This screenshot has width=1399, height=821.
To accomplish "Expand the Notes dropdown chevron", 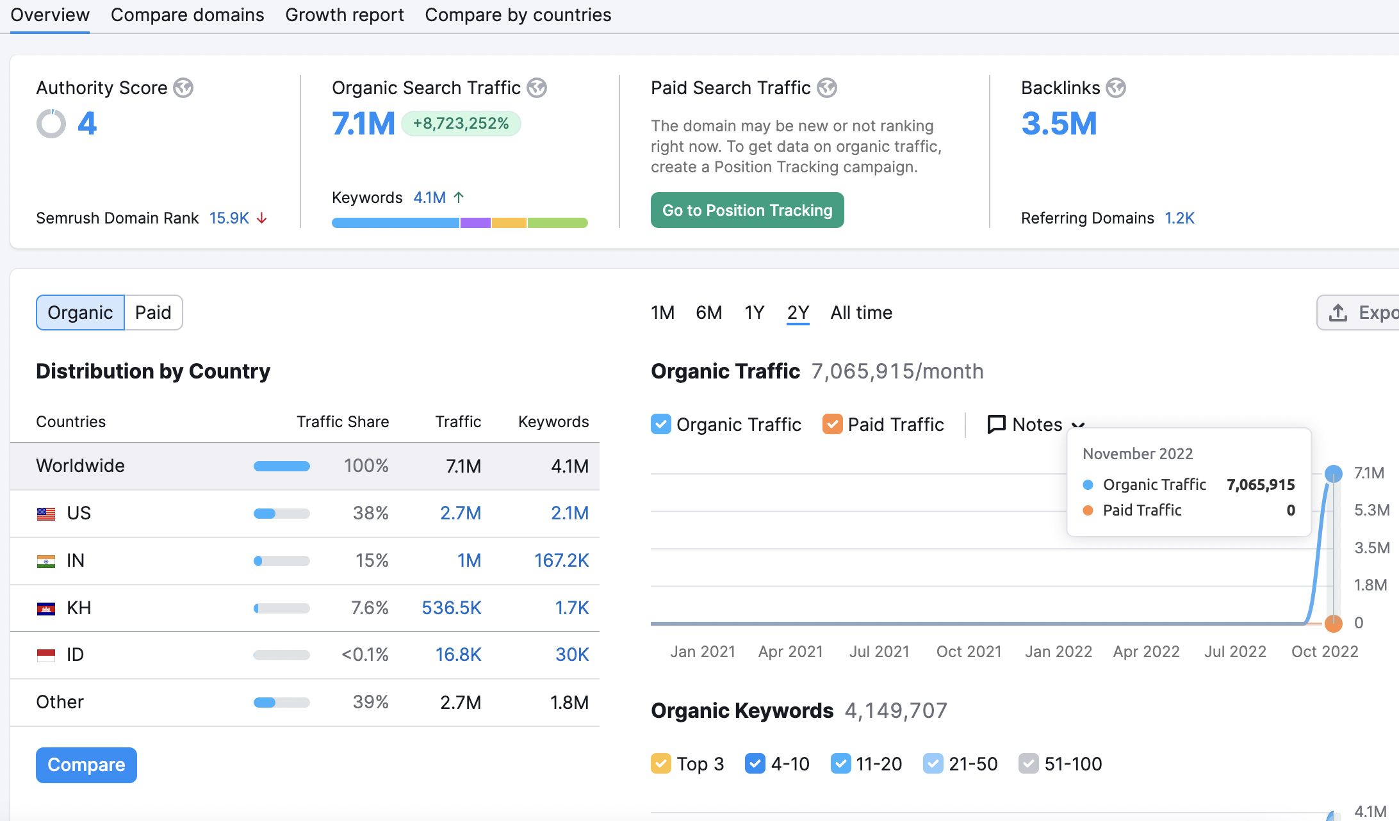I will [x=1078, y=425].
